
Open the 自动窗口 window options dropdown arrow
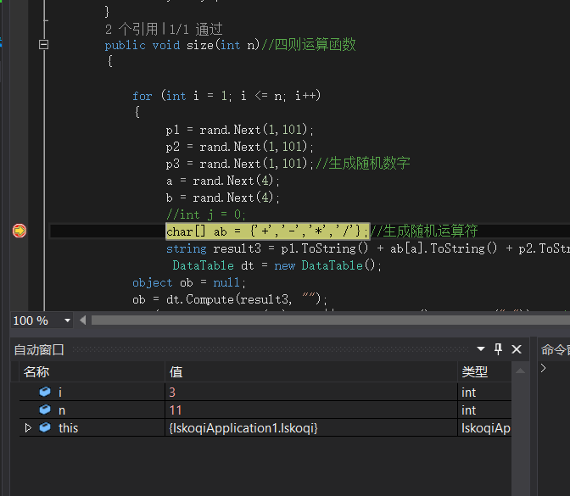pos(481,349)
